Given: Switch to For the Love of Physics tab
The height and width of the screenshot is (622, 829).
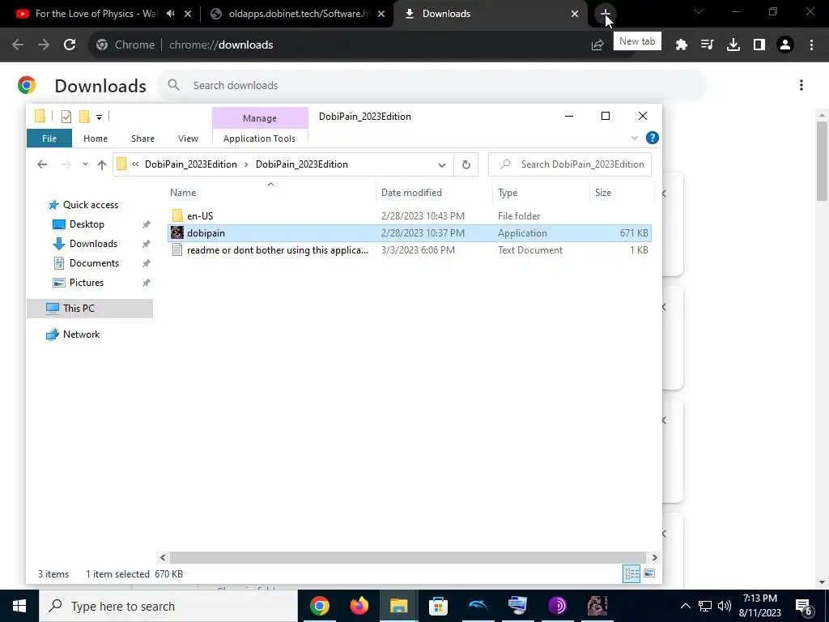Looking at the screenshot, I should 96,14.
